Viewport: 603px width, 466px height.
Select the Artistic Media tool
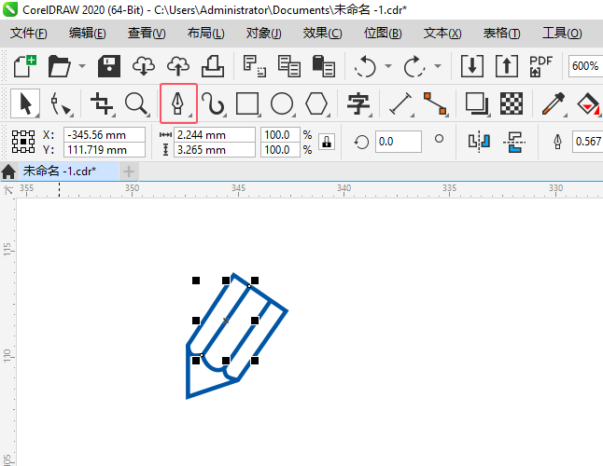tap(213, 103)
